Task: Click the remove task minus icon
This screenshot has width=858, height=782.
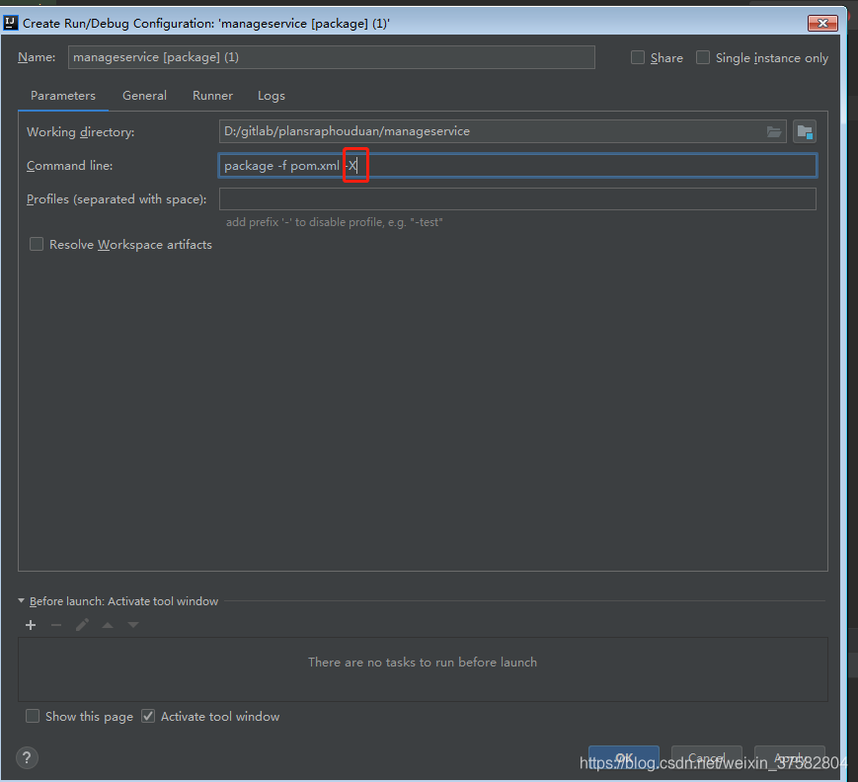Action: (56, 625)
